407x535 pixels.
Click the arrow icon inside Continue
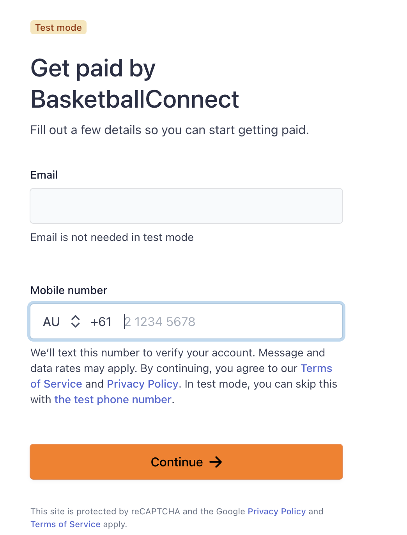216,462
